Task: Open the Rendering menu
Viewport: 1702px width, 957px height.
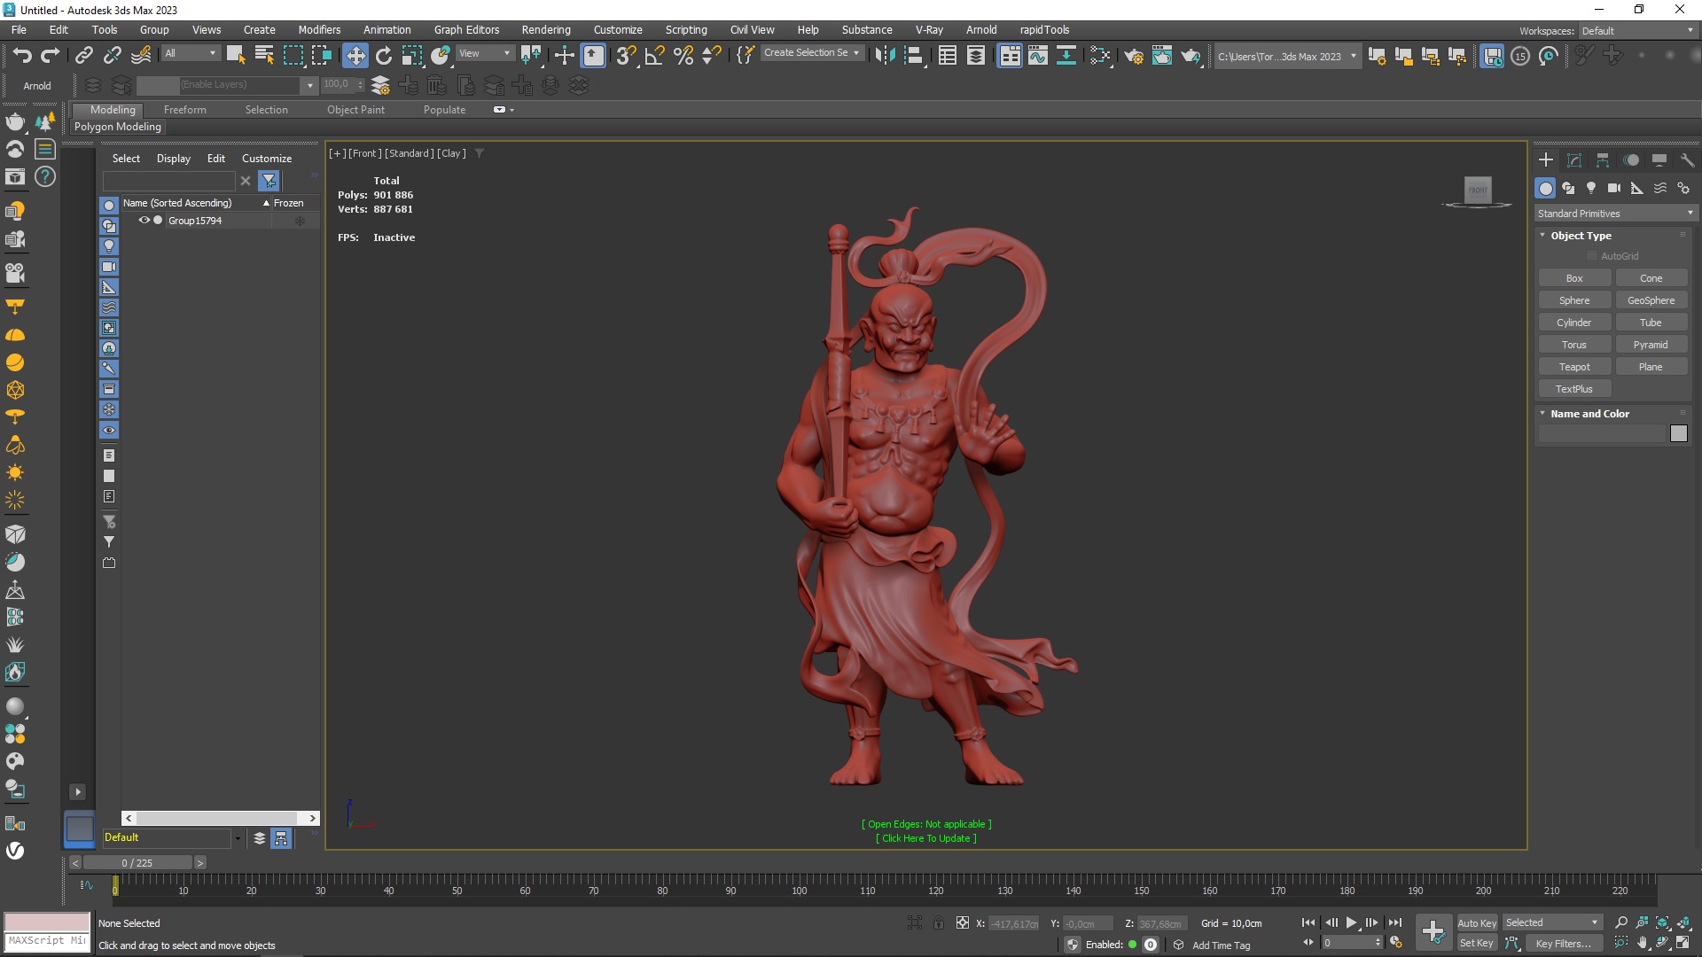Action: 545,29
